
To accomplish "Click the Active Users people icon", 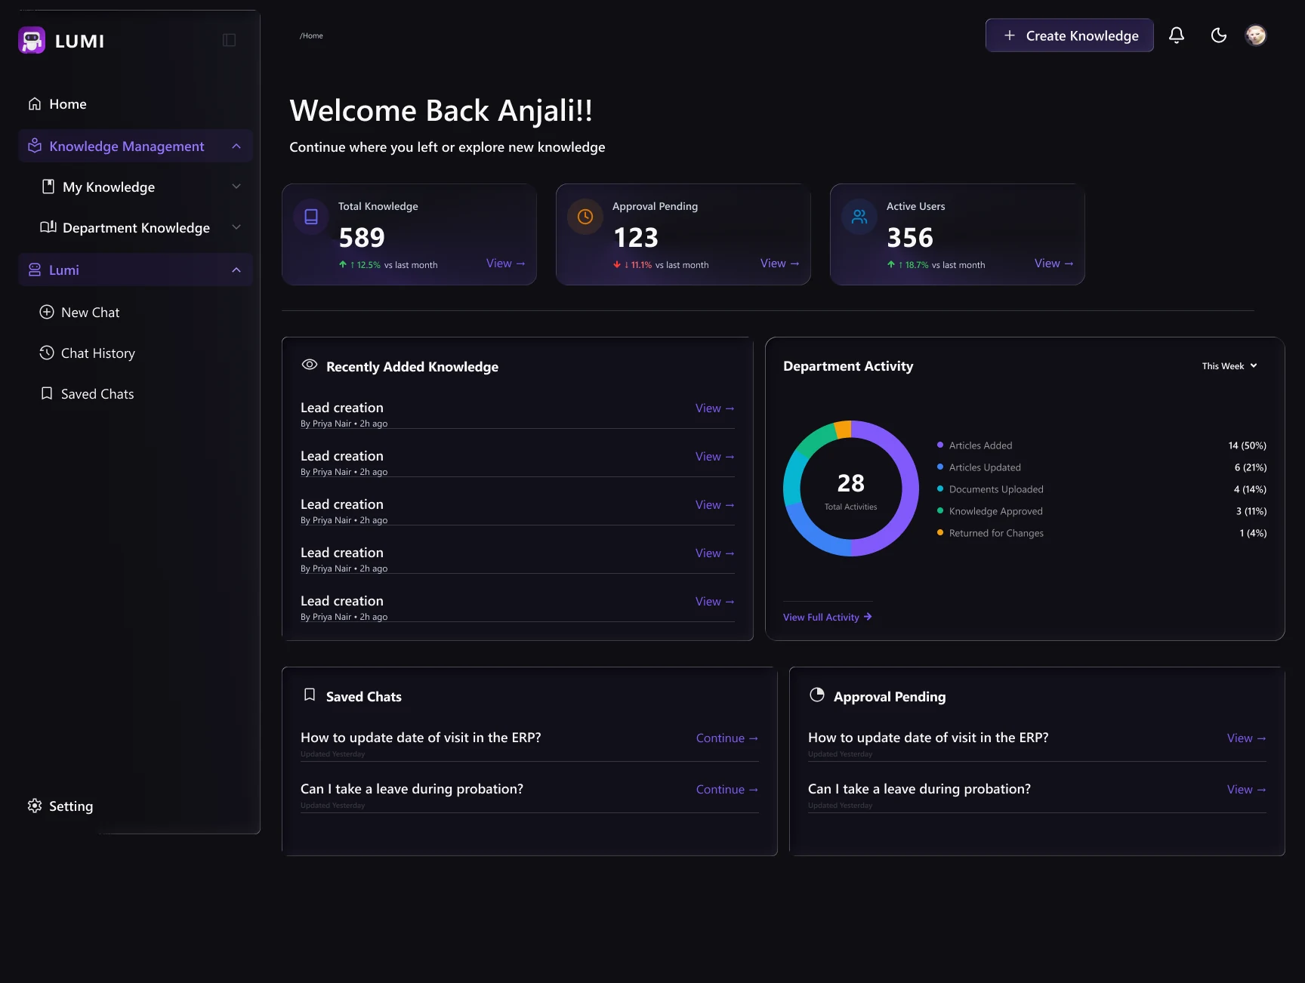I will tap(859, 217).
